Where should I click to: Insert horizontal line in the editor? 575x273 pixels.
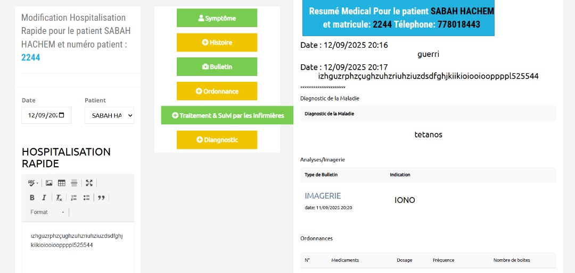pos(74,183)
